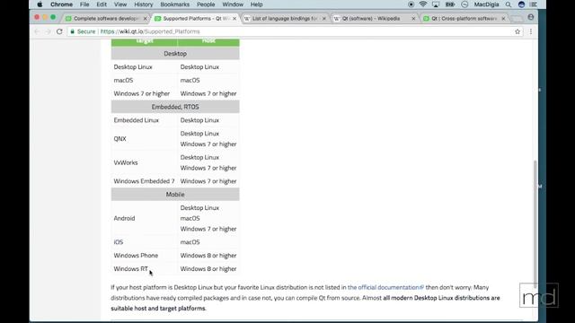Click the Chrome profile icon

pyautogui.click(x=531, y=17)
